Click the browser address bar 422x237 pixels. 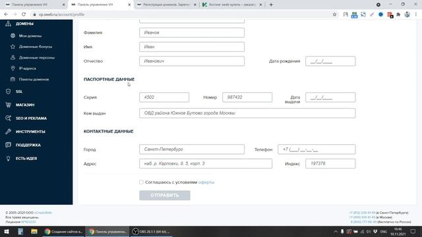pyautogui.click(x=180, y=14)
